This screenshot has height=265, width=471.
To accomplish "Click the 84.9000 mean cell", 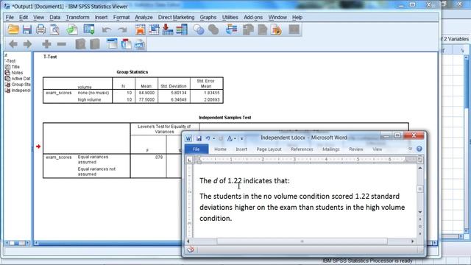I will (146, 93).
